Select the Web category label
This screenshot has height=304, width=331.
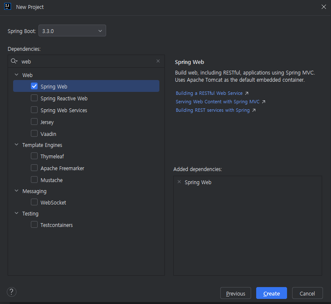(x=27, y=75)
